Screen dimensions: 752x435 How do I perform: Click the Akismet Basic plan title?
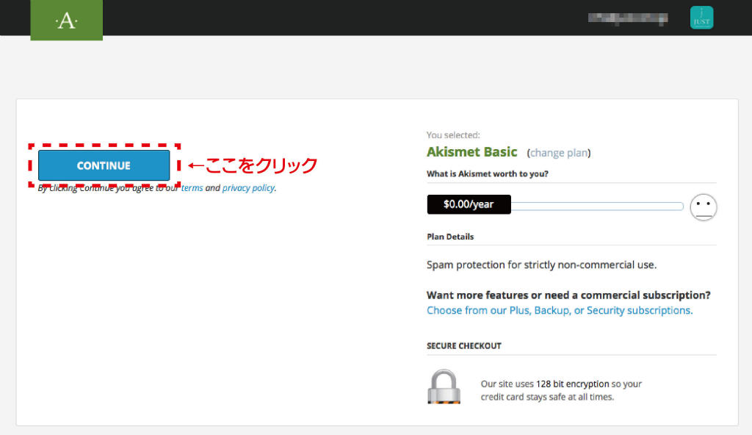pos(472,152)
